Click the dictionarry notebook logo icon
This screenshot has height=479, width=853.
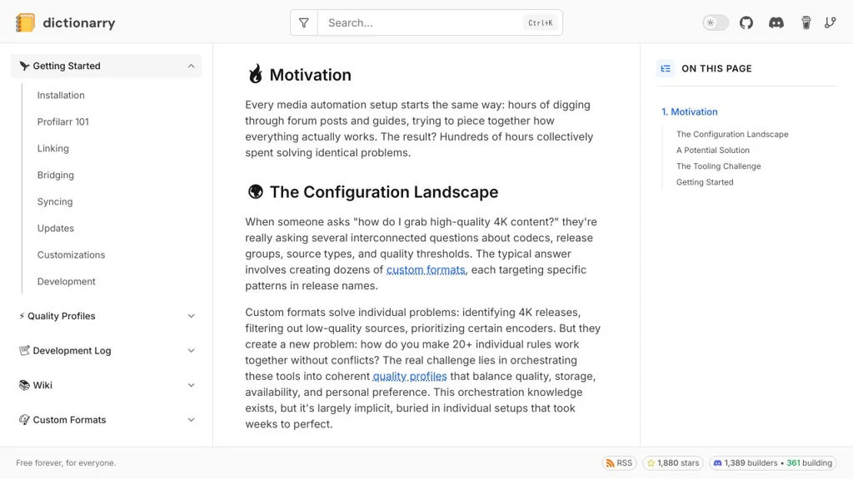point(26,23)
